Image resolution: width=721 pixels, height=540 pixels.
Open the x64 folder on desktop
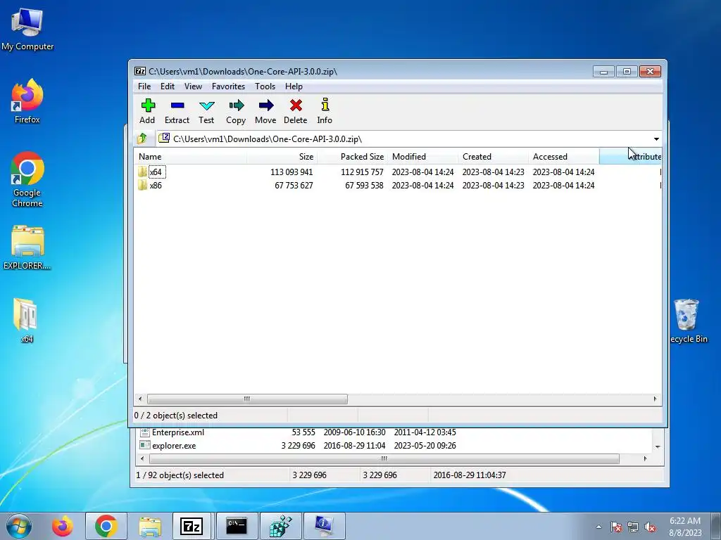click(26, 321)
